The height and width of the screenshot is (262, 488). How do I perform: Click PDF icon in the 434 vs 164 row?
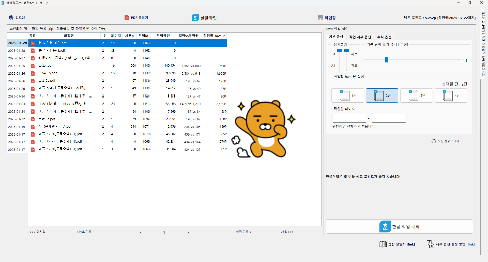33,142
